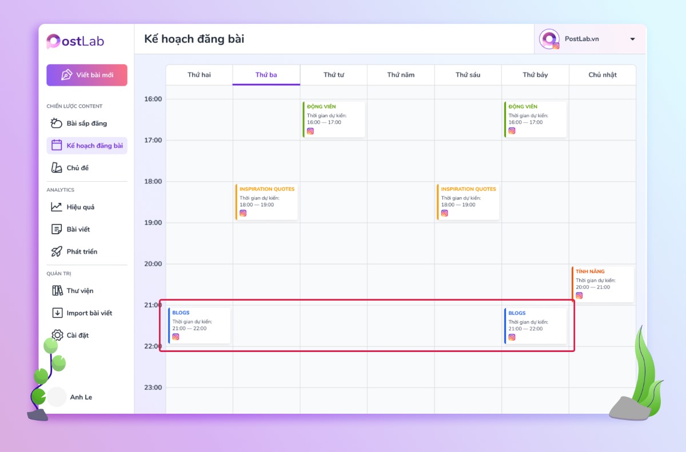The width and height of the screenshot is (686, 452).
Task: Click the PostLab logo
Action: (75, 41)
